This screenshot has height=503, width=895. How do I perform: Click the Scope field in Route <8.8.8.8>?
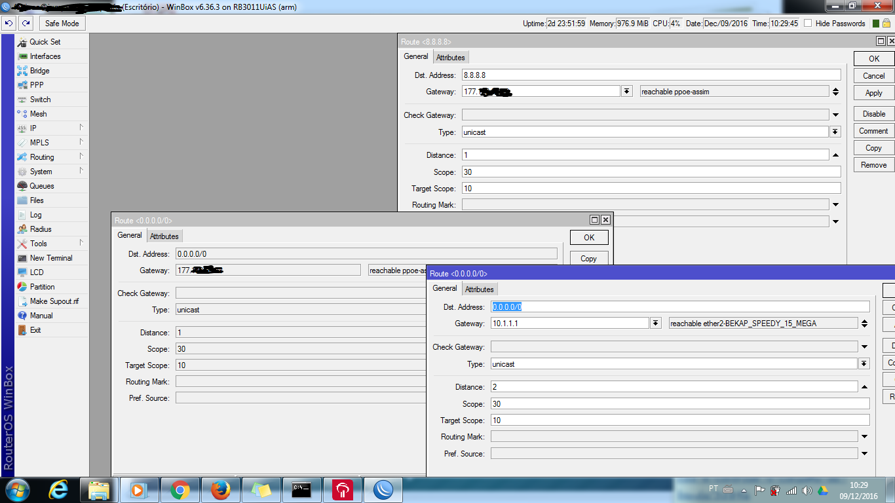(651, 172)
